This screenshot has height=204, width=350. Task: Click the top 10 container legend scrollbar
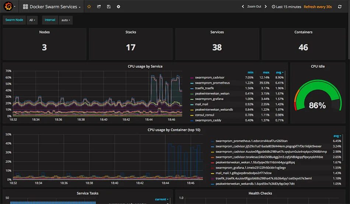(343, 147)
